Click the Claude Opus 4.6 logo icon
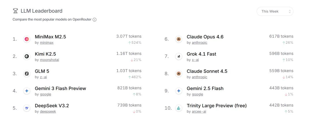Screen dimensions: 312x121 (x=179, y=39)
